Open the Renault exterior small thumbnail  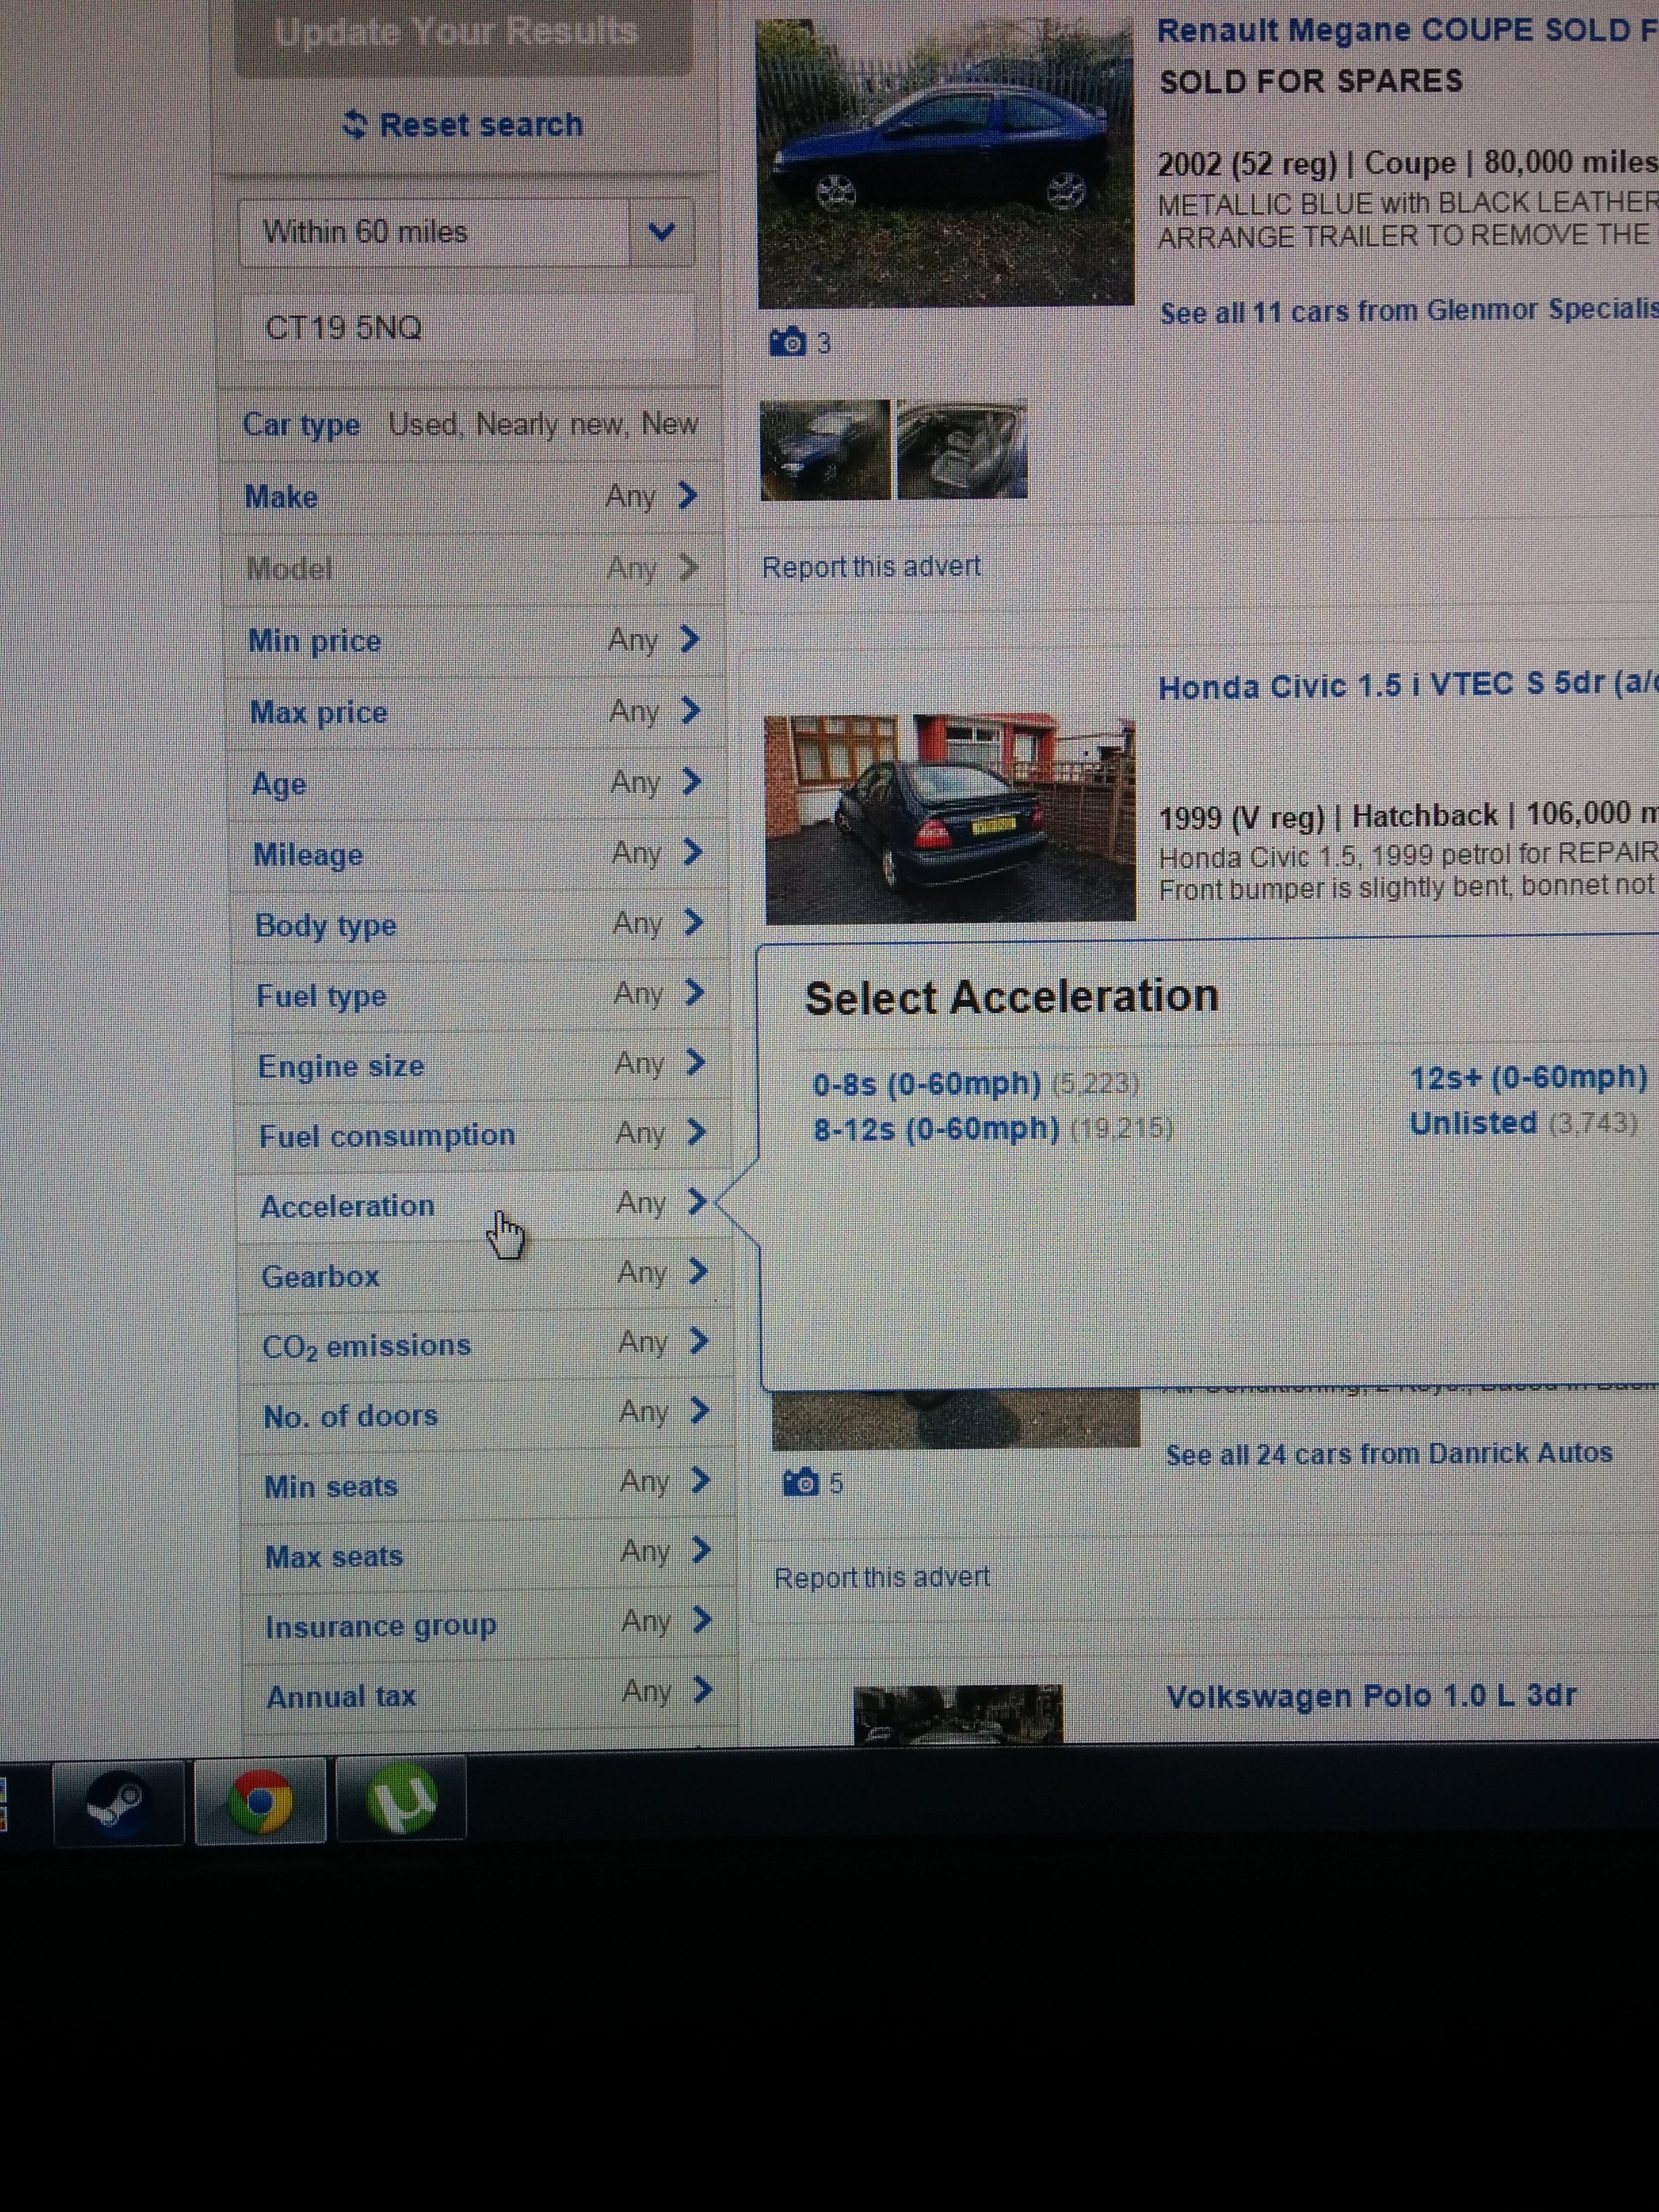pyautogui.click(x=825, y=450)
